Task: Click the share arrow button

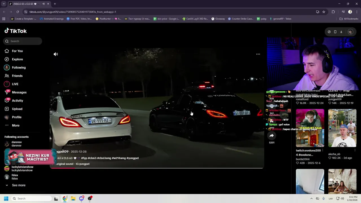Action: (x=272, y=136)
